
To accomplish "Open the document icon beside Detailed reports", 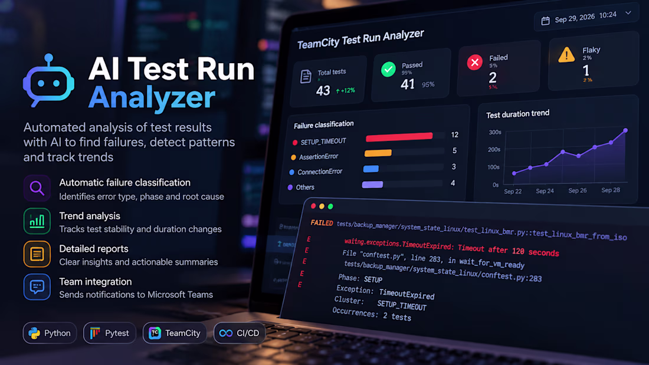I will pyautogui.click(x=37, y=254).
